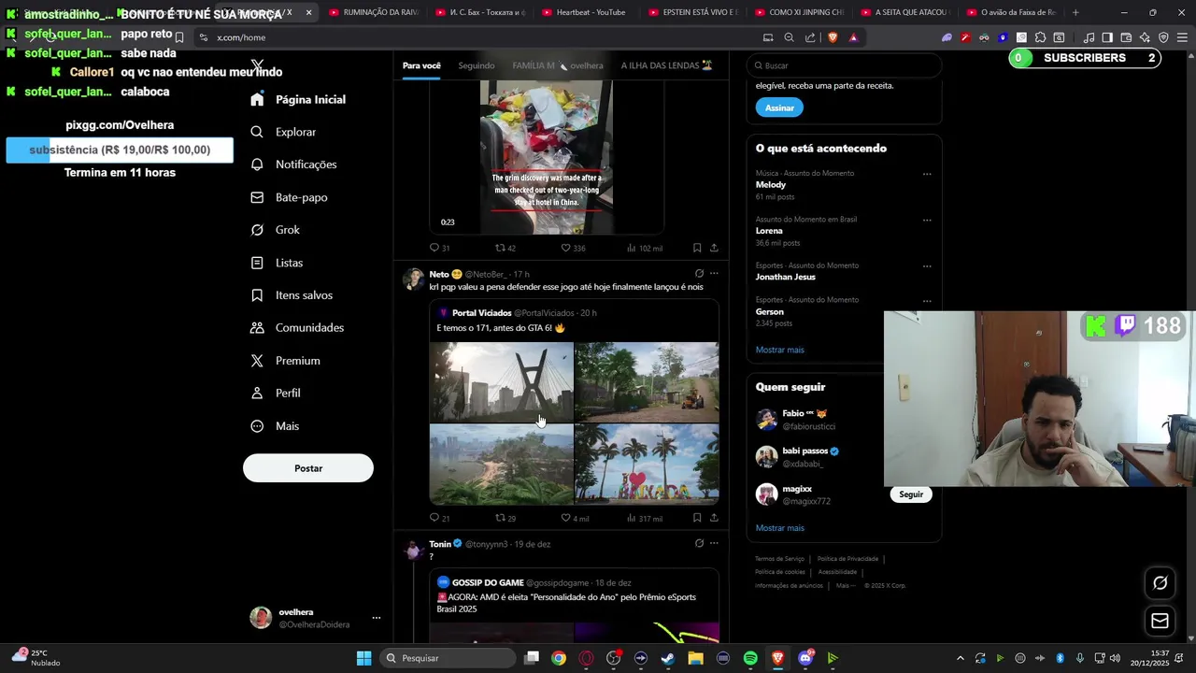The image size is (1196, 673).
Task: Open more options on Neto's post
Action: tap(714, 274)
